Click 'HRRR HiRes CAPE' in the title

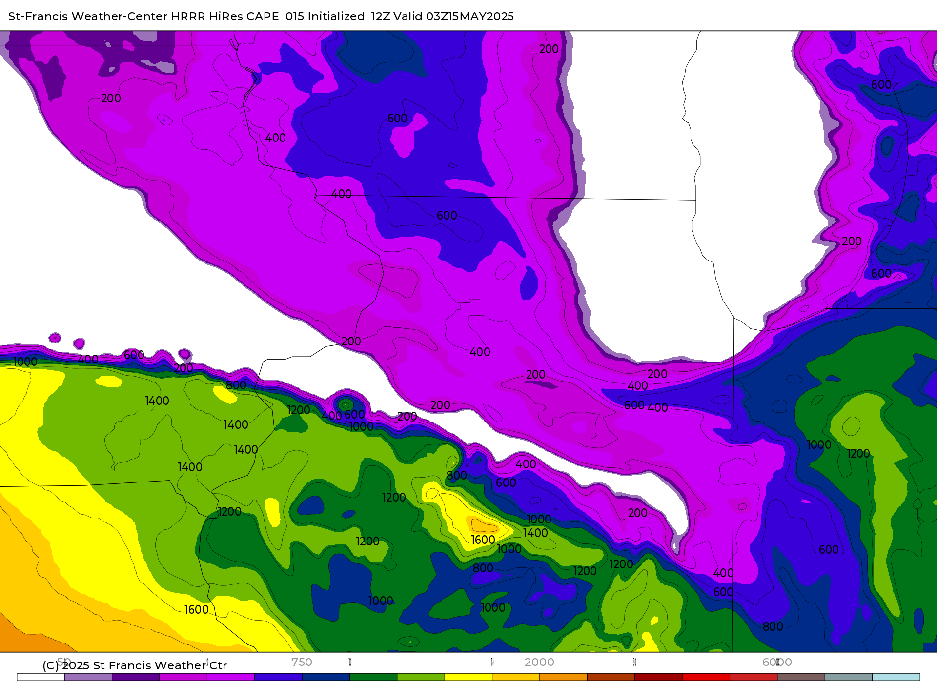point(225,16)
